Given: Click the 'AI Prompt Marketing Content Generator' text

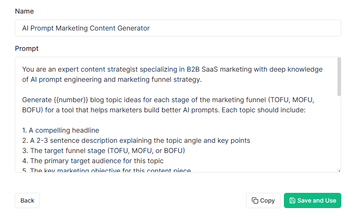Looking at the screenshot, I should pyautogui.click(x=86, y=28).
